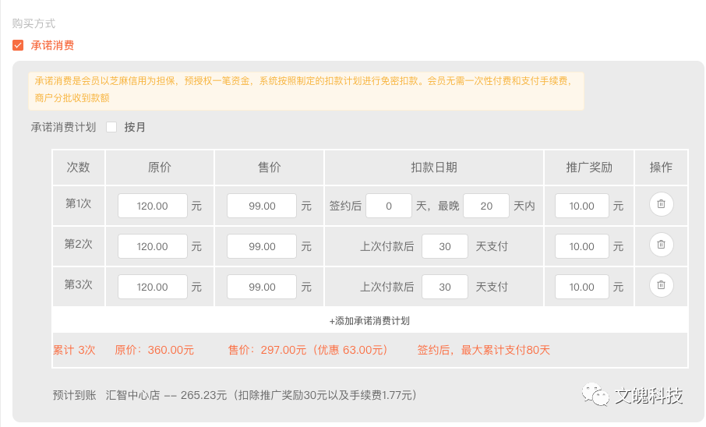Image resolution: width=706 pixels, height=427 pixels.
Task: Delete the 第3次 plan row via trash icon
Action: (661, 285)
